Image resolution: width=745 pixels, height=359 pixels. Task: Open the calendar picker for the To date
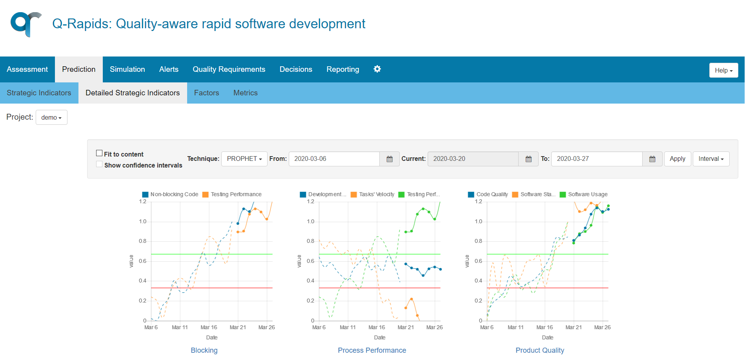click(x=652, y=159)
